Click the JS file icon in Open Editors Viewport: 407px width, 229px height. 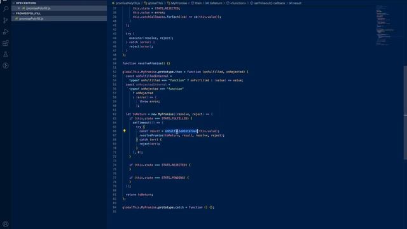(24, 8)
